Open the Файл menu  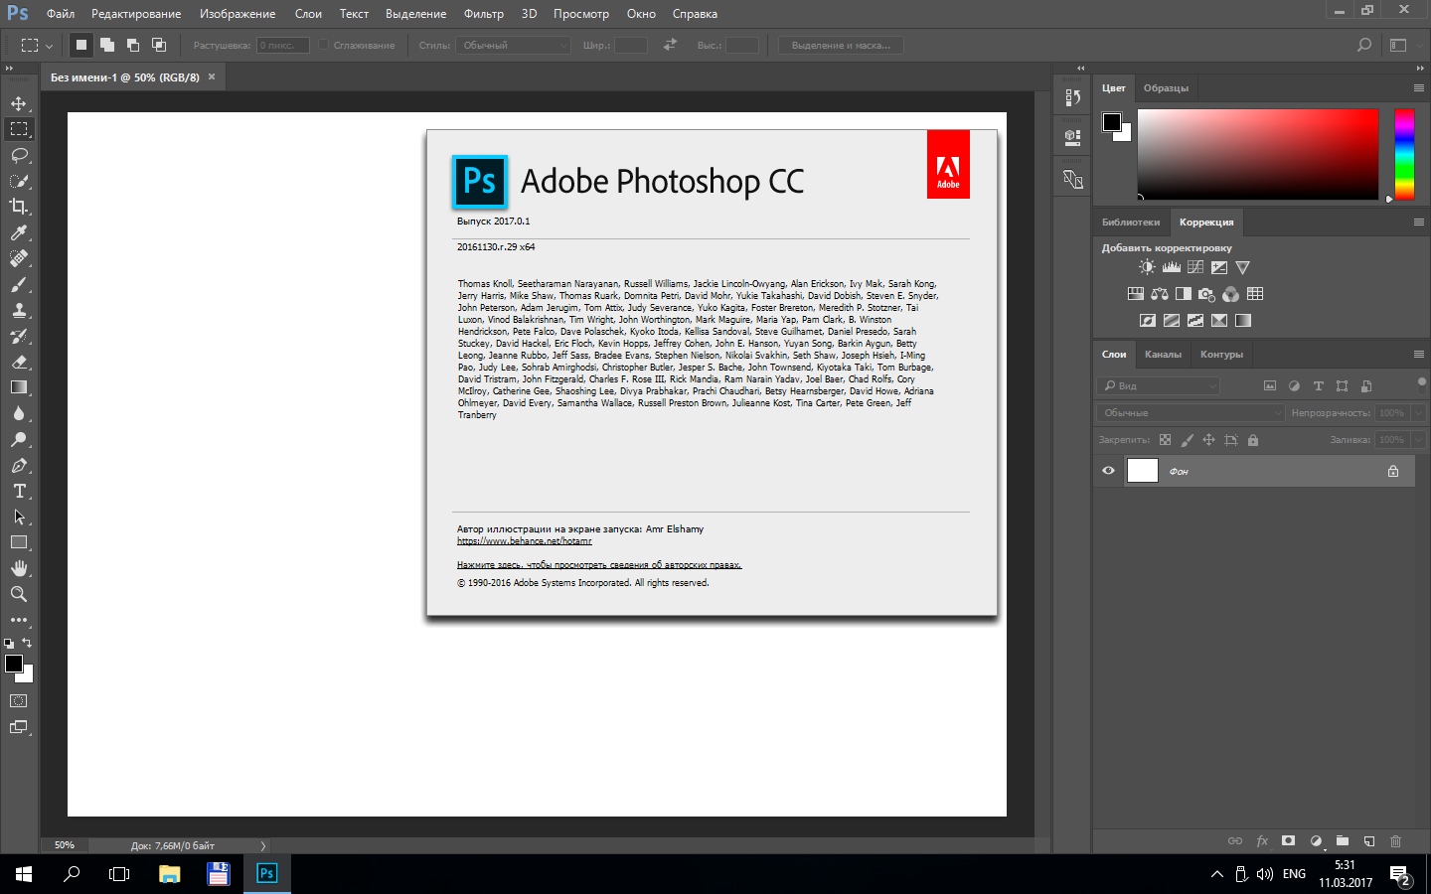[61, 14]
